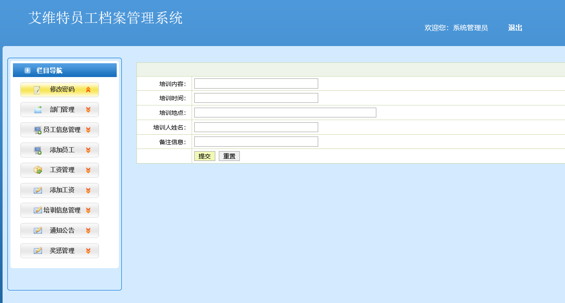Expand the 工资管理 section using its chevron

pos(88,170)
